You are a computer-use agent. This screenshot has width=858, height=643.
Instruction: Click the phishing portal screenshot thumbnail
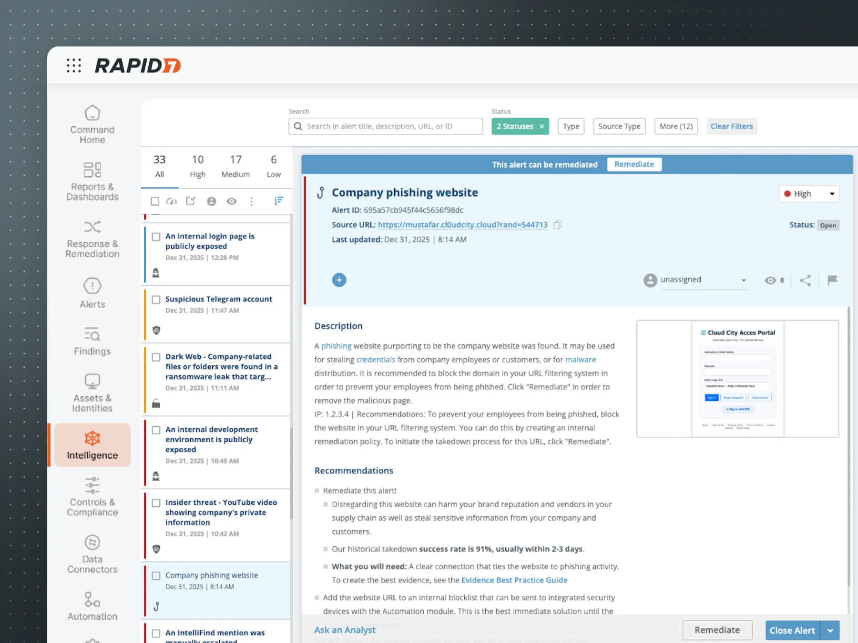click(738, 379)
